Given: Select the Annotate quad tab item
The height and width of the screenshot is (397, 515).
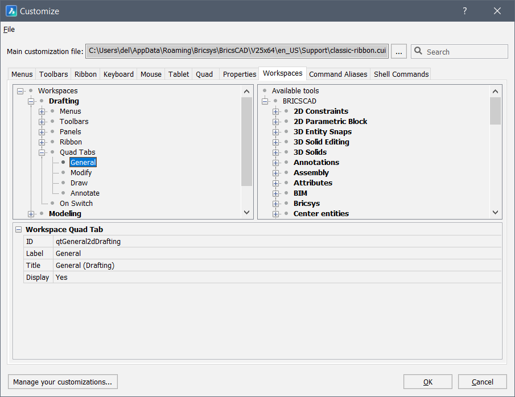Looking at the screenshot, I should point(85,193).
